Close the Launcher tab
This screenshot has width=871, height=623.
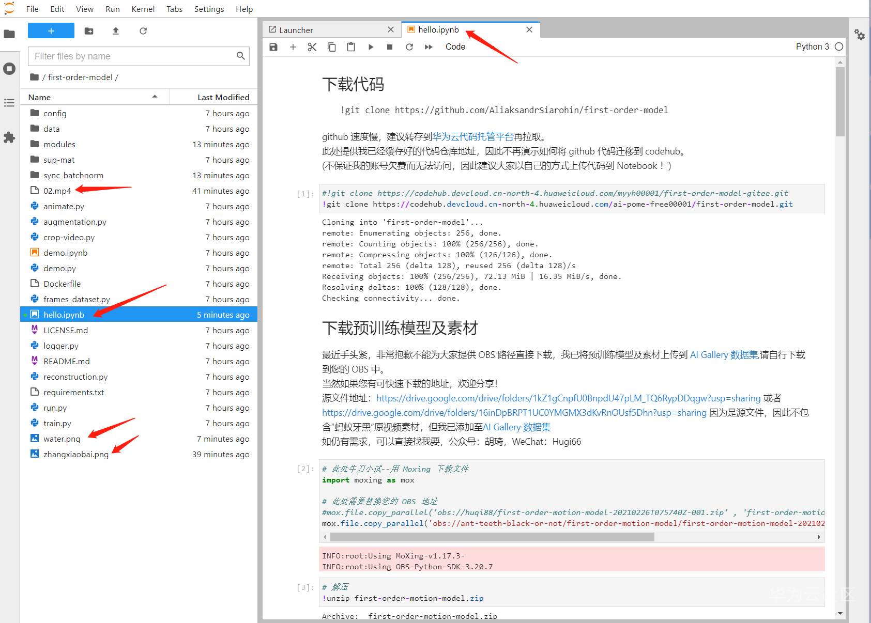(x=391, y=30)
